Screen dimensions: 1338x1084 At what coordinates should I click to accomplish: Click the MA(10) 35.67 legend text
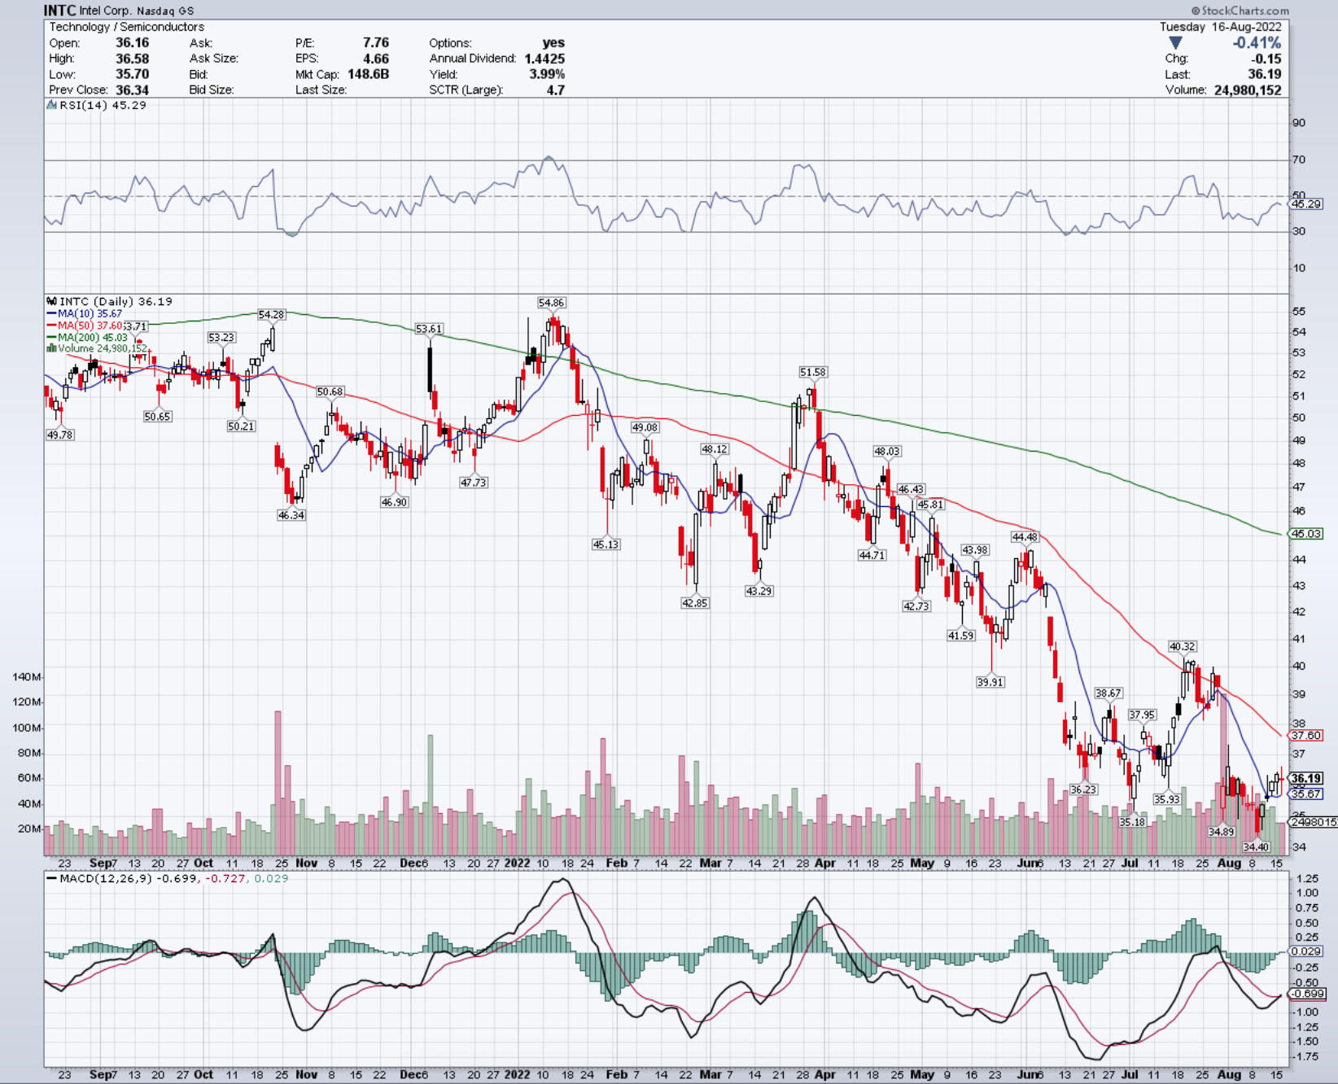tap(90, 313)
